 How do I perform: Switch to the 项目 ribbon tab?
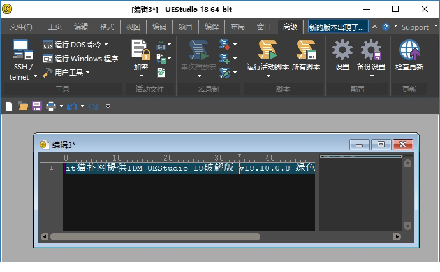[185, 27]
